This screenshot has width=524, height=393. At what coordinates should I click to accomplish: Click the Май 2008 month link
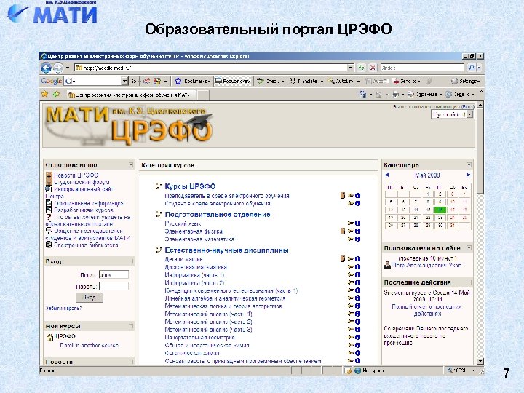click(x=427, y=175)
